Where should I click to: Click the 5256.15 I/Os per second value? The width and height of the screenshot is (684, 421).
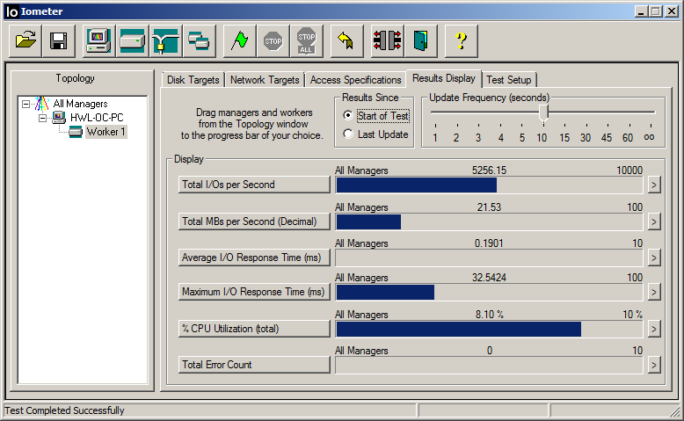(x=489, y=171)
